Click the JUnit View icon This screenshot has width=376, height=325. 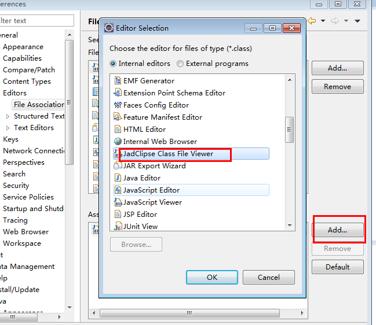point(118,226)
